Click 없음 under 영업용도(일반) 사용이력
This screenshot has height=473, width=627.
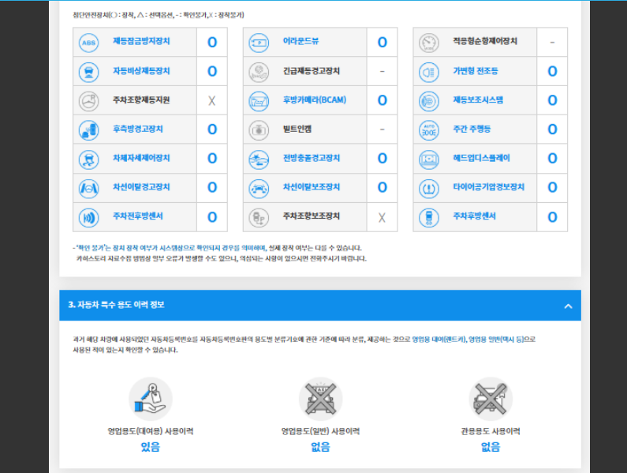point(320,447)
